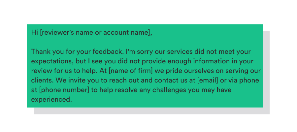The width and height of the screenshot is (297, 132).
Task: Click the word "services" in the message
Action: (167, 52)
